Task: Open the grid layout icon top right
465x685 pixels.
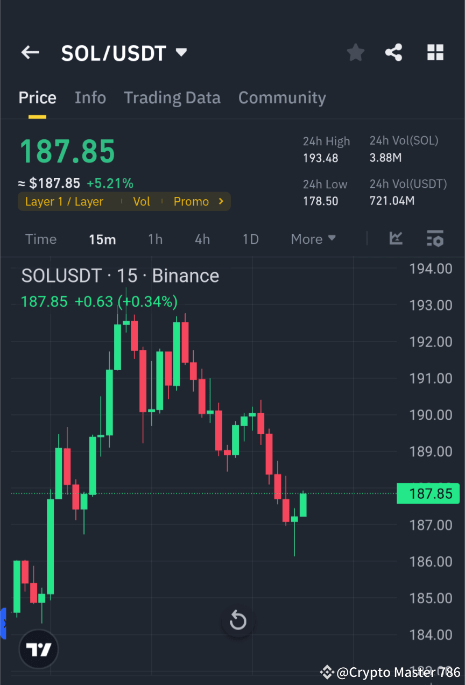Action: (x=435, y=52)
